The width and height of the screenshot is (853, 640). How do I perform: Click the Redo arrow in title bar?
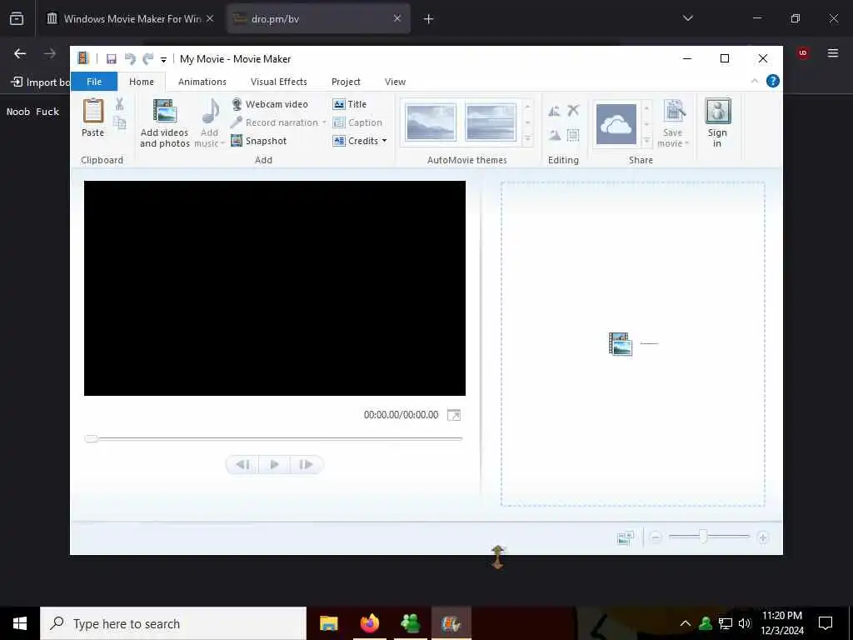[147, 59]
